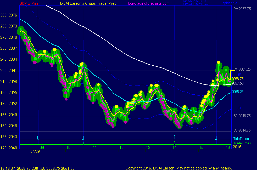Select the 11 hour tick label
Viewport: 257px width, 170px height.
tap(95, 148)
